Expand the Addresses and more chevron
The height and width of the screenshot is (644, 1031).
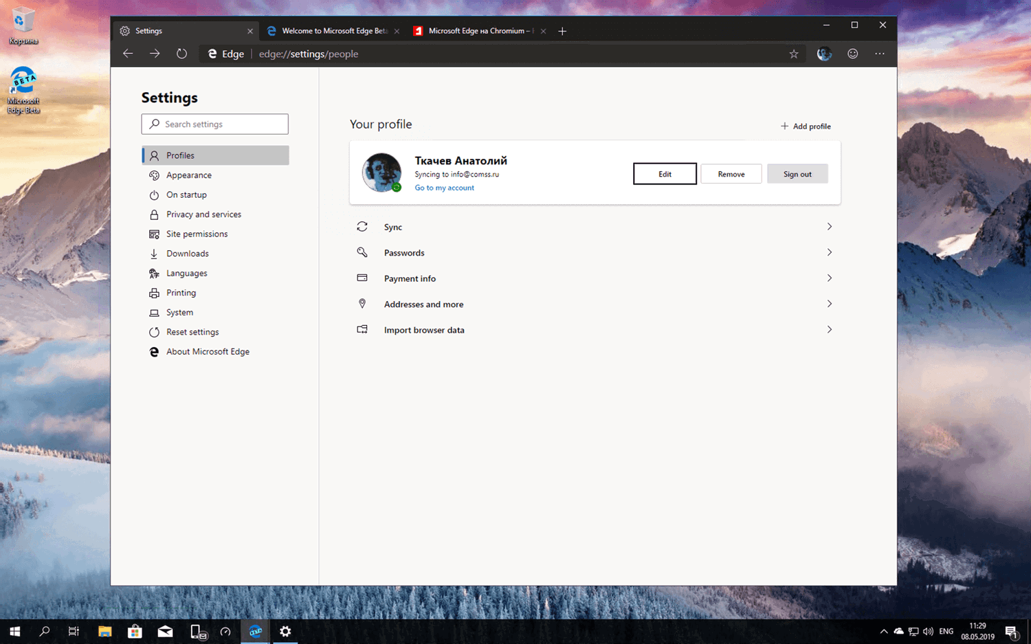[830, 304]
